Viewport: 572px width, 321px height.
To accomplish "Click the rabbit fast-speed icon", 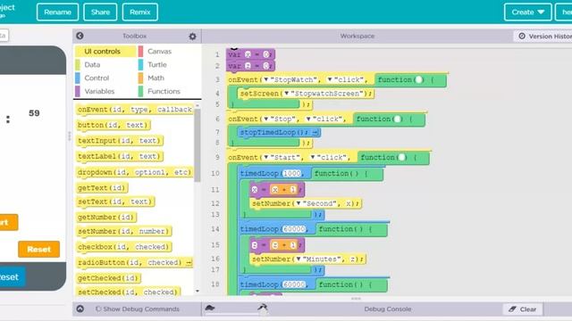I will tap(263, 309).
